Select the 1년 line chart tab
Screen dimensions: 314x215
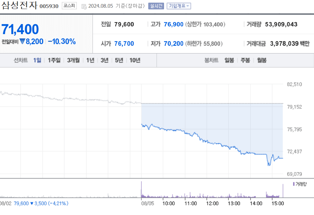point(90,60)
